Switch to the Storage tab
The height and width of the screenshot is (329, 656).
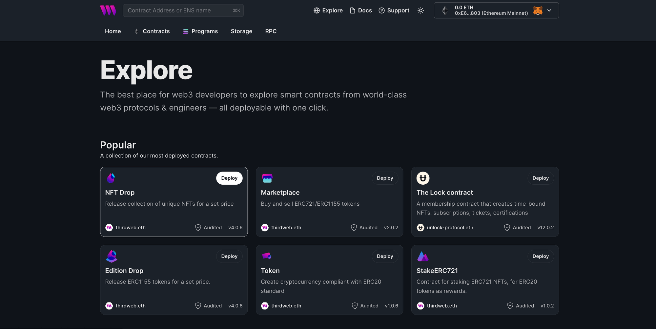tap(241, 31)
